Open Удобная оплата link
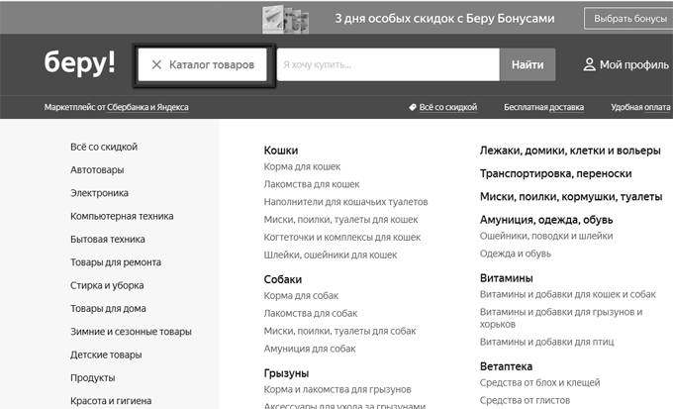Image resolution: width=673 pixels, height=409 pixels. [641, 107]
